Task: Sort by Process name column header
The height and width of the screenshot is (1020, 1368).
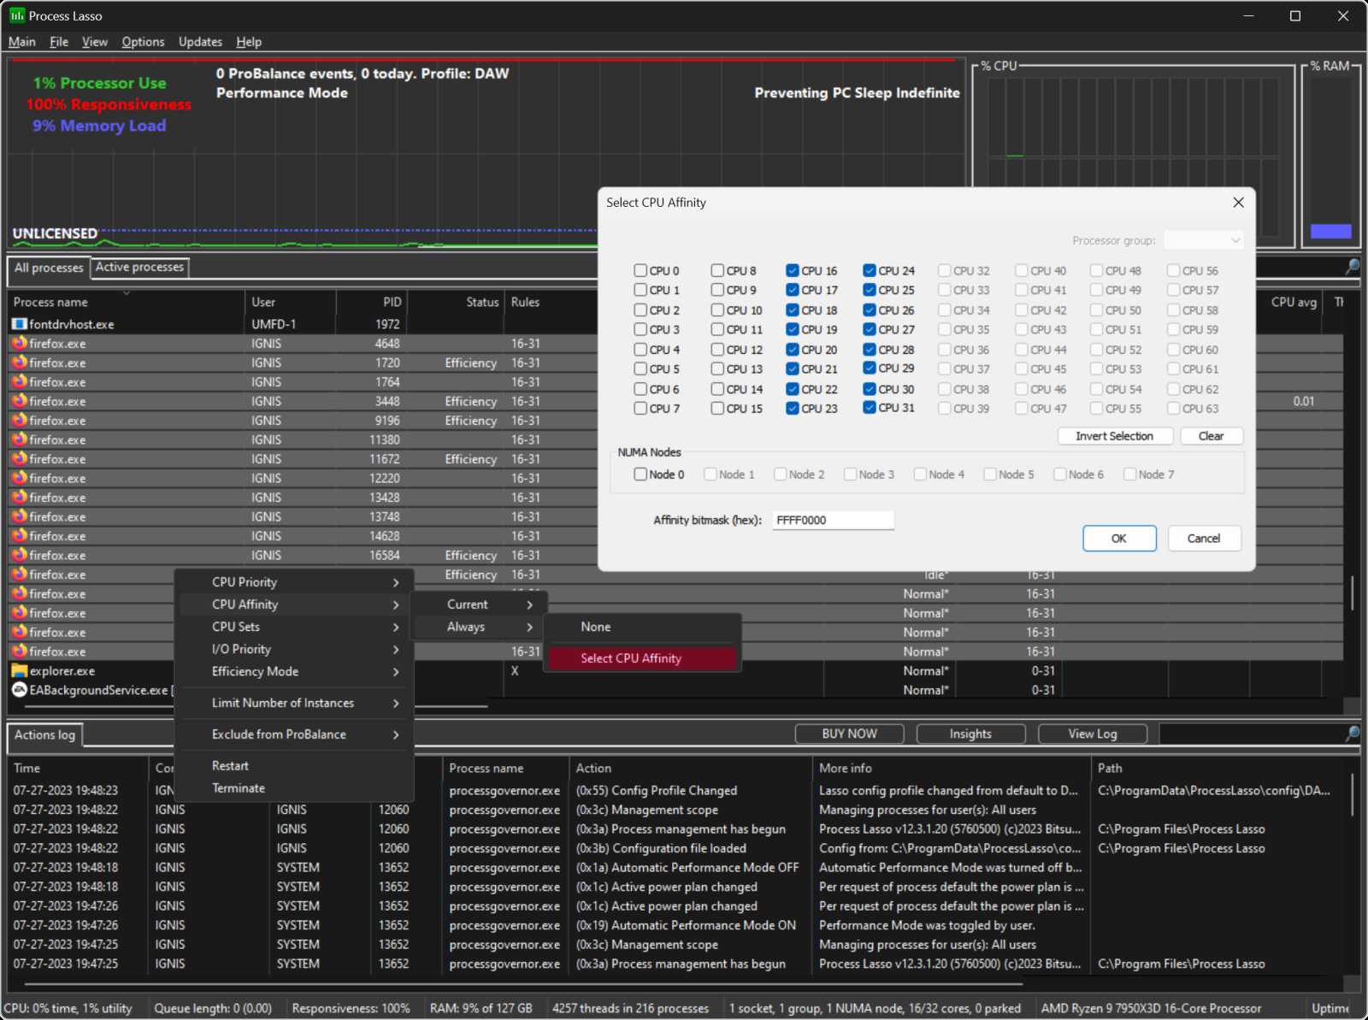Action: pos(127,302)
